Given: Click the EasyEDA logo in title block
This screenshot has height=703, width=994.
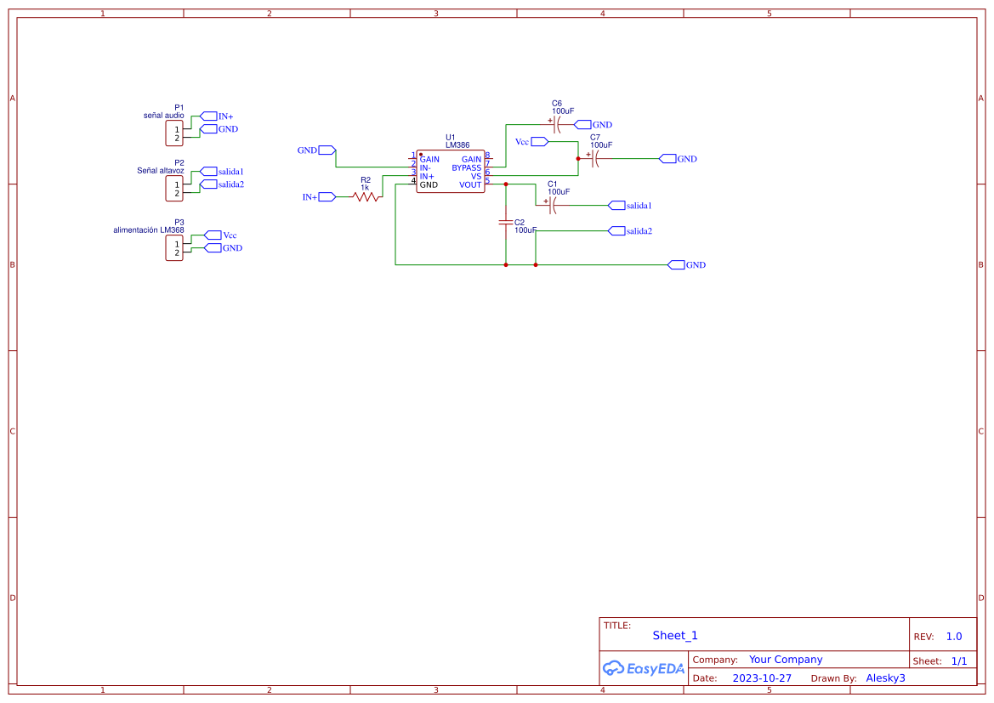Looking at the screenshot, I should 643,669.
